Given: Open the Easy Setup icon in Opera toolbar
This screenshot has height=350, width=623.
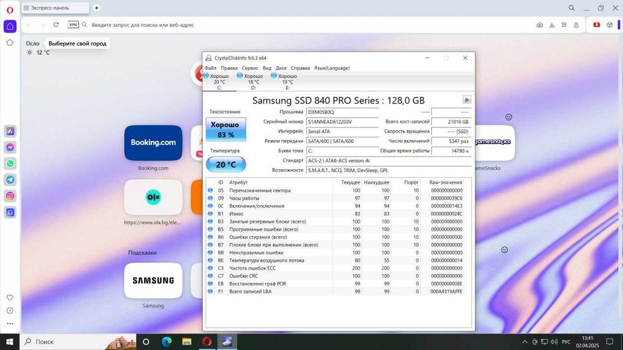Looking at the screenshot, I should (564, 25).
